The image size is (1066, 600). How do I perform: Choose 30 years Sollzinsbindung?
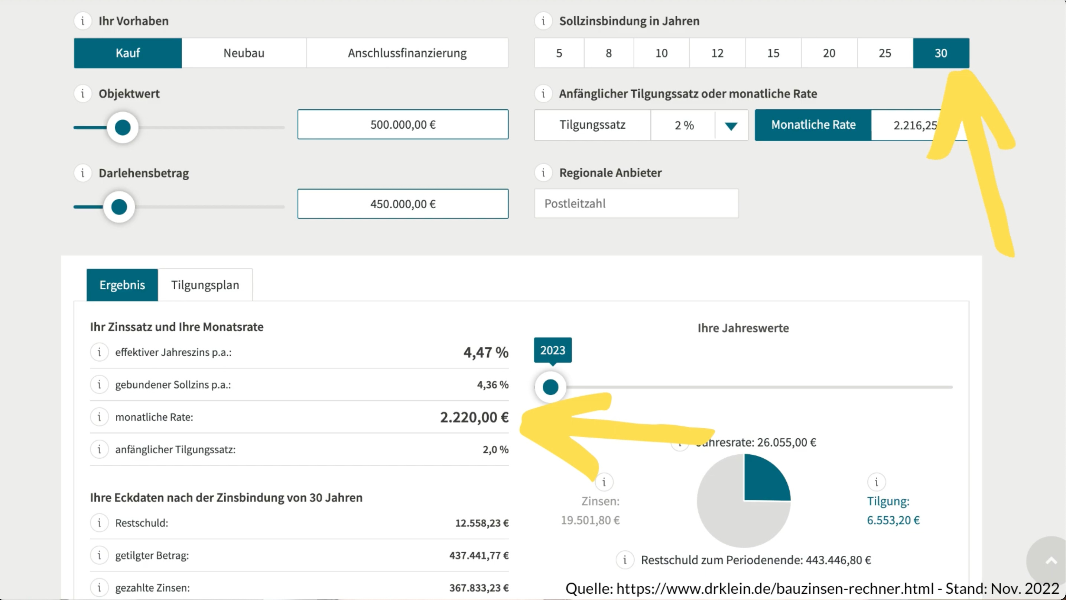click(x=941, y=53)
